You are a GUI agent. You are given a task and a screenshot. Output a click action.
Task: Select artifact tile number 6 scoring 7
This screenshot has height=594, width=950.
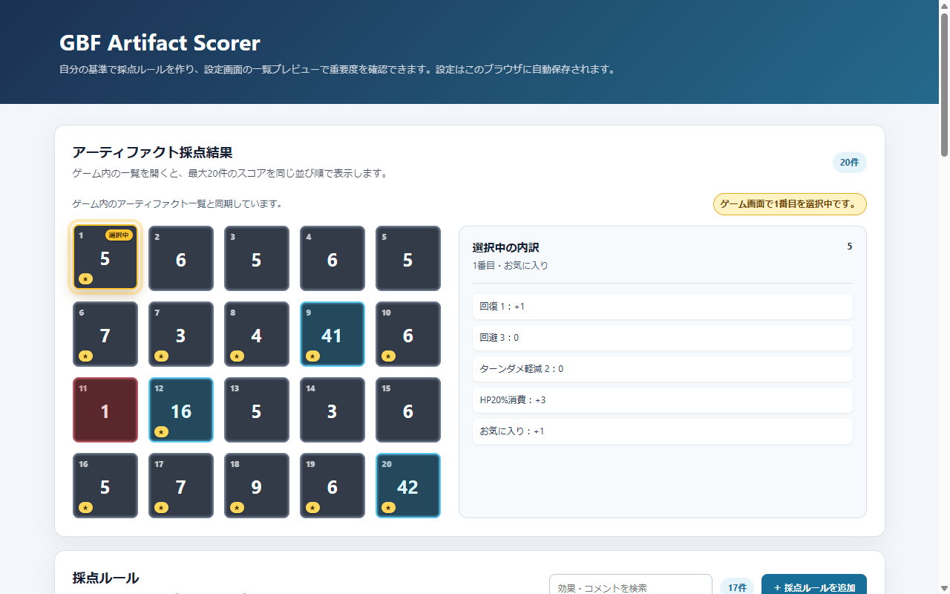pos(105,333)
